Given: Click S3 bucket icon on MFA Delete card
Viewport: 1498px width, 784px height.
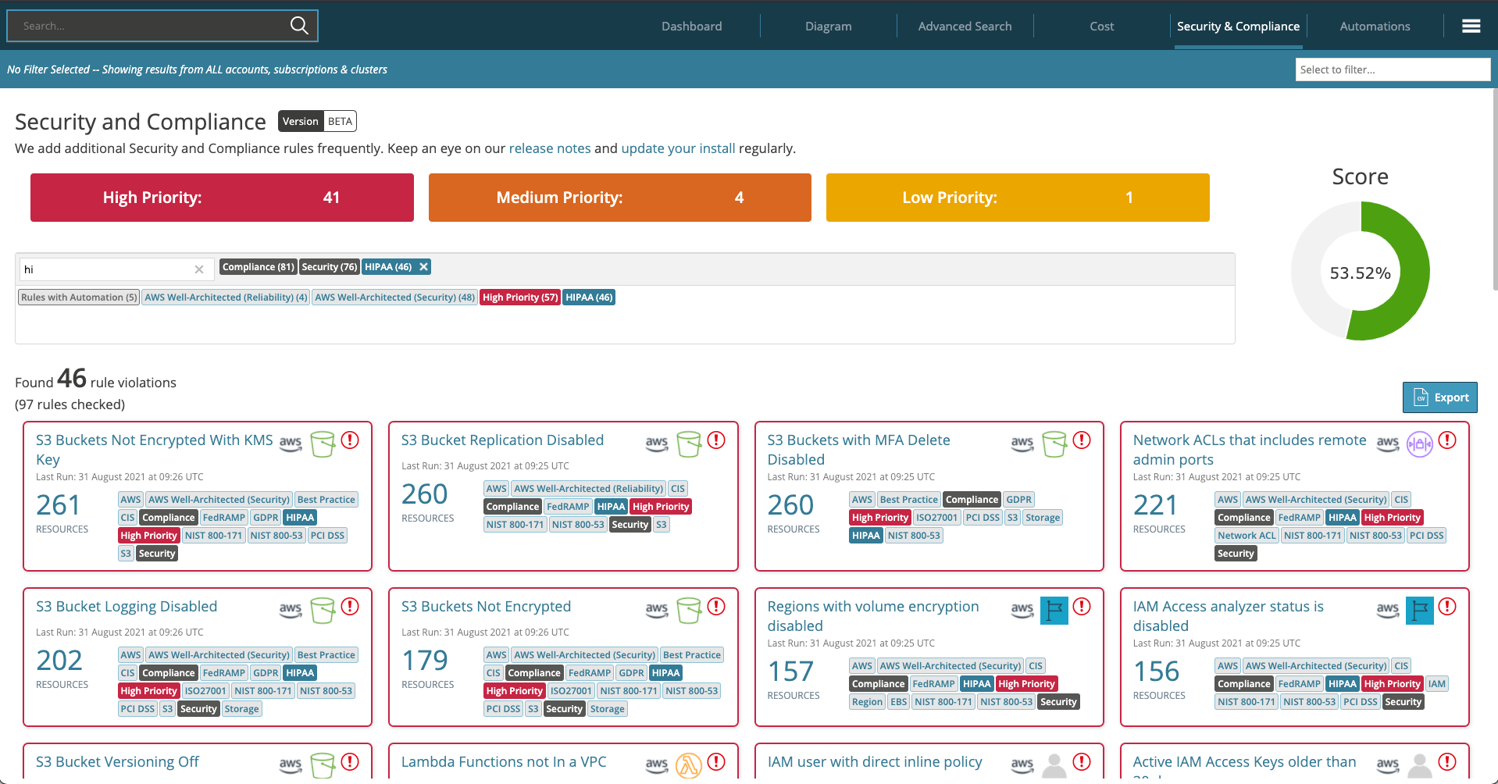Looking at the screenshot, I should tap(1054, 444).
